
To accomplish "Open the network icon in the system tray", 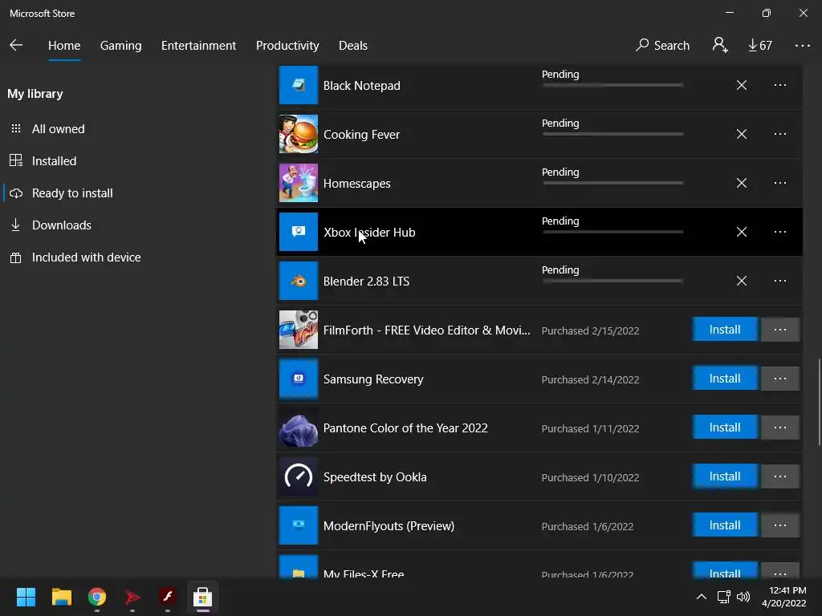I will pos(724,597).
